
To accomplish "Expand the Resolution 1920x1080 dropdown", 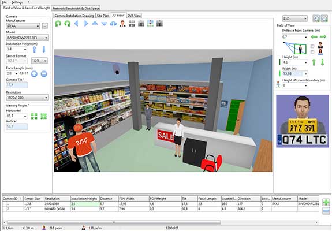I will 27,98.
